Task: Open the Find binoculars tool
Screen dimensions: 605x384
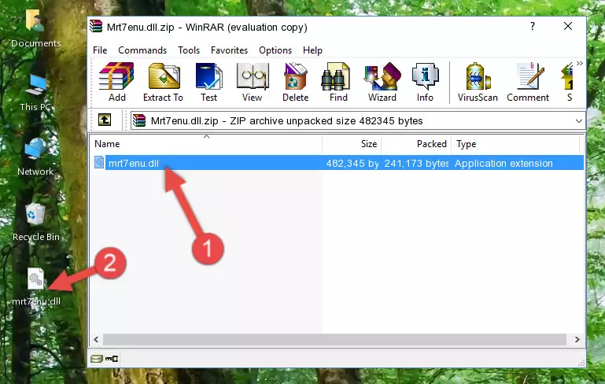Action: tap(338, 82)
